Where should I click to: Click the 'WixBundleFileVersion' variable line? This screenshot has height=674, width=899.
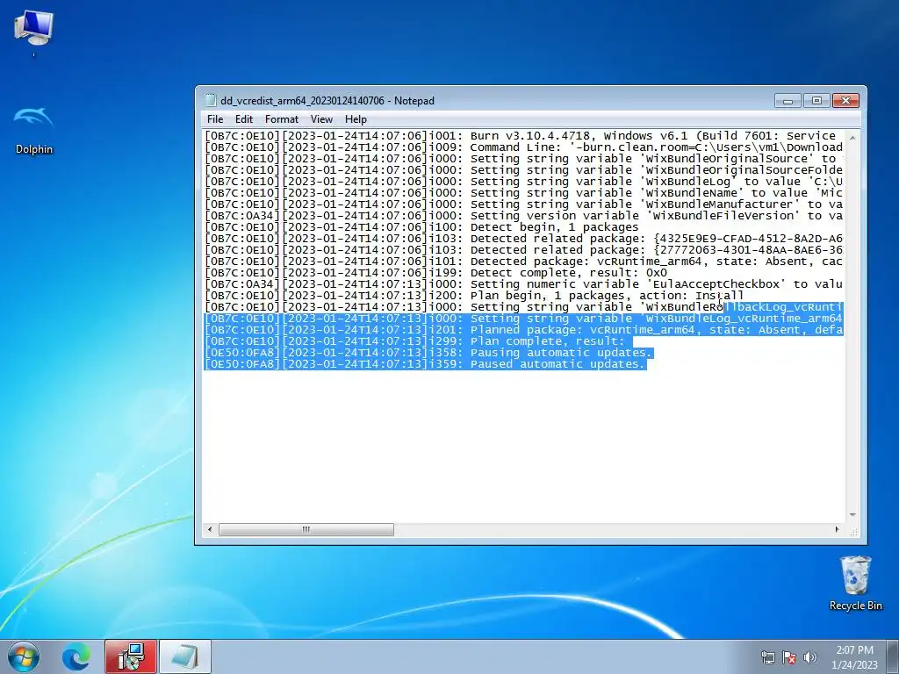click(x=523, y=216)
